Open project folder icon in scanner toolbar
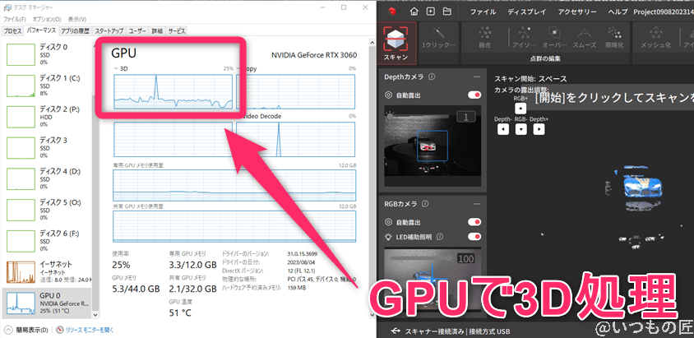 447,12
